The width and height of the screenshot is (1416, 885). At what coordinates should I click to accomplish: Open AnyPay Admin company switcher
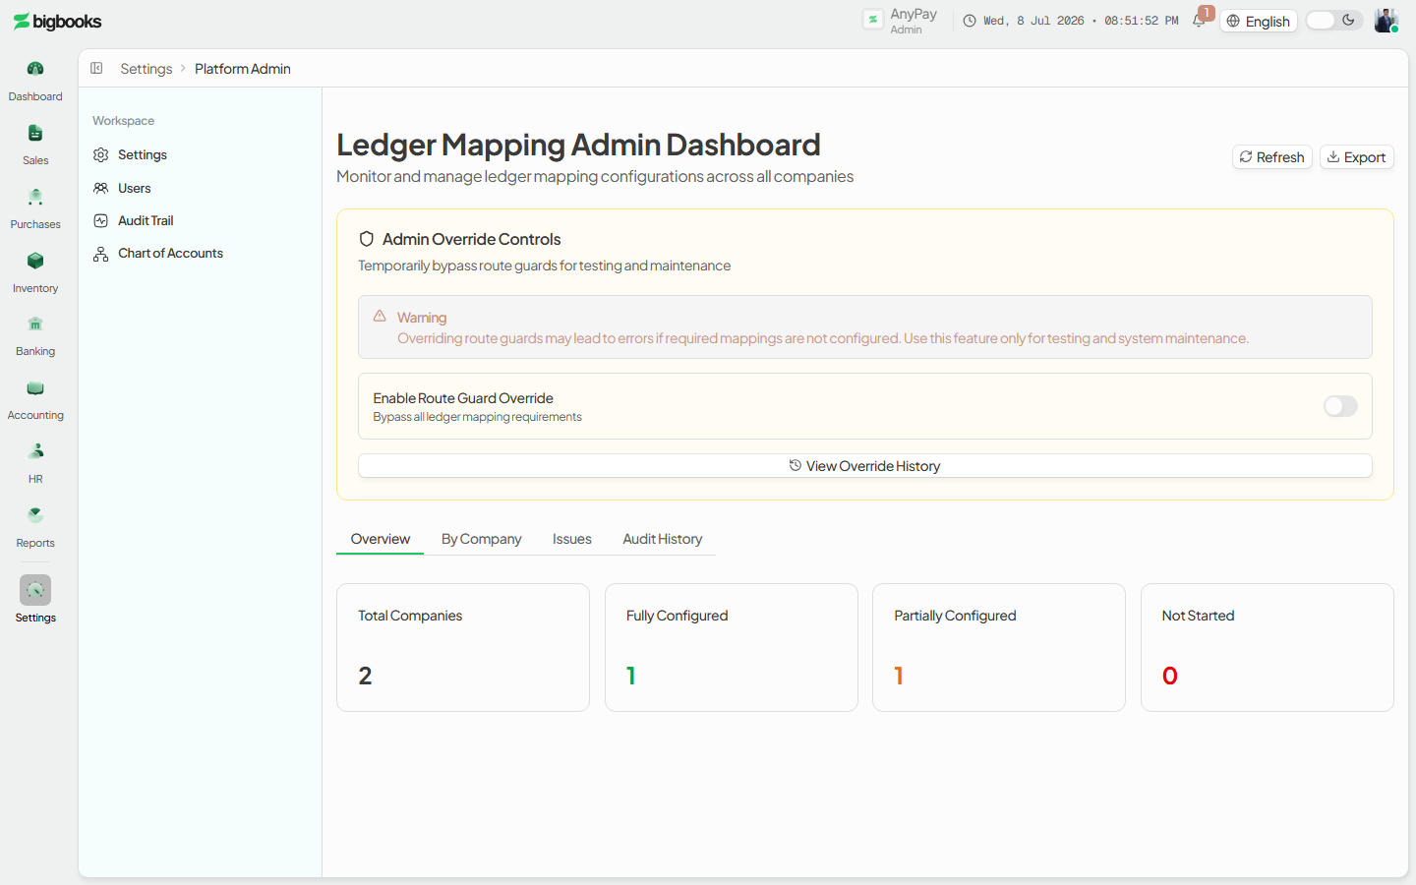(x=901, y=21)
